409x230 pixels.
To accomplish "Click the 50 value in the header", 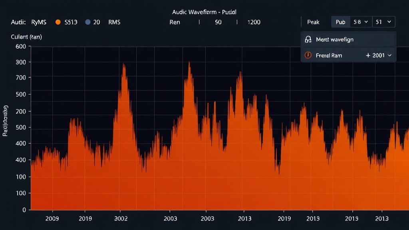I will pyautogui.click(x=218, y=22).
